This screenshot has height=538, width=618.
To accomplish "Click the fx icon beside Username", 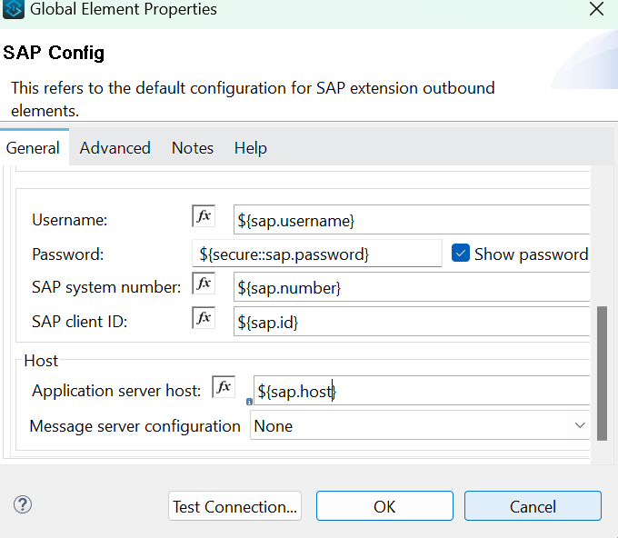I will coord(204,216).
